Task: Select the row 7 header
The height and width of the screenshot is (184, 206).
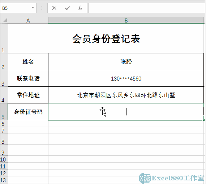Action: 4,130
